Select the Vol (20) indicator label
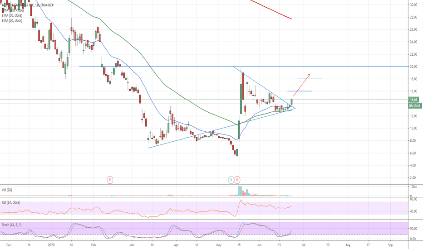 tap(7, 190)
